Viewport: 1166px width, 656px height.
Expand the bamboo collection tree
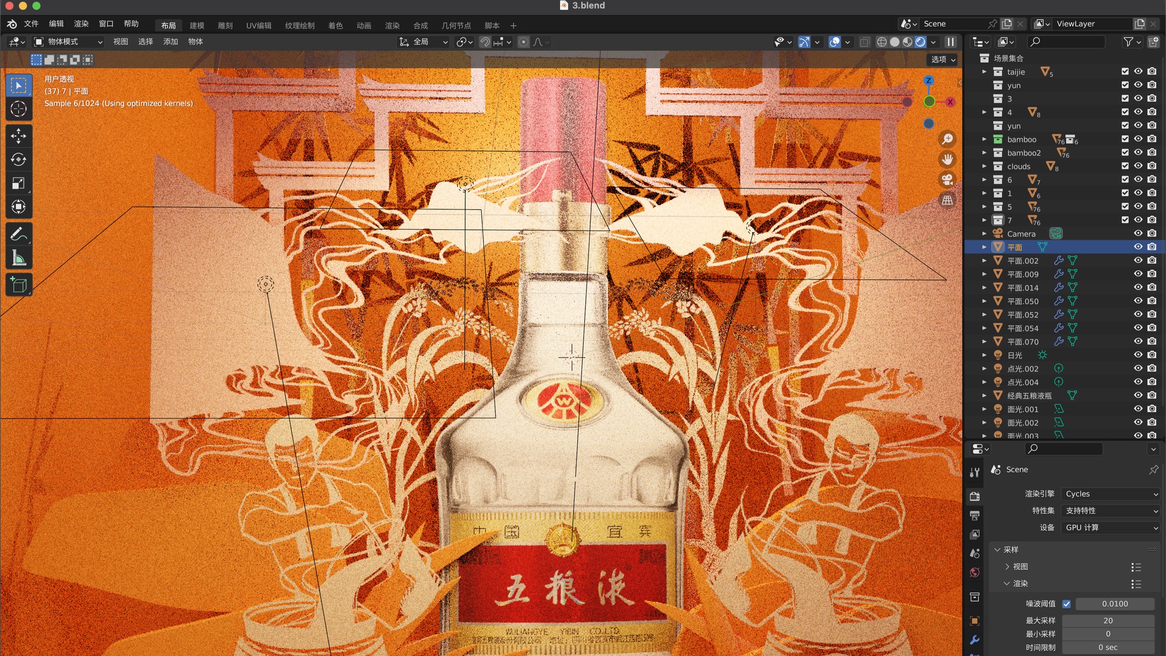click(x=985, y=139)
